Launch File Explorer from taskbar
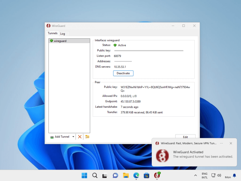Image resolution: width=241 pixels, height=181 pixels. click(x=126, y=175)
